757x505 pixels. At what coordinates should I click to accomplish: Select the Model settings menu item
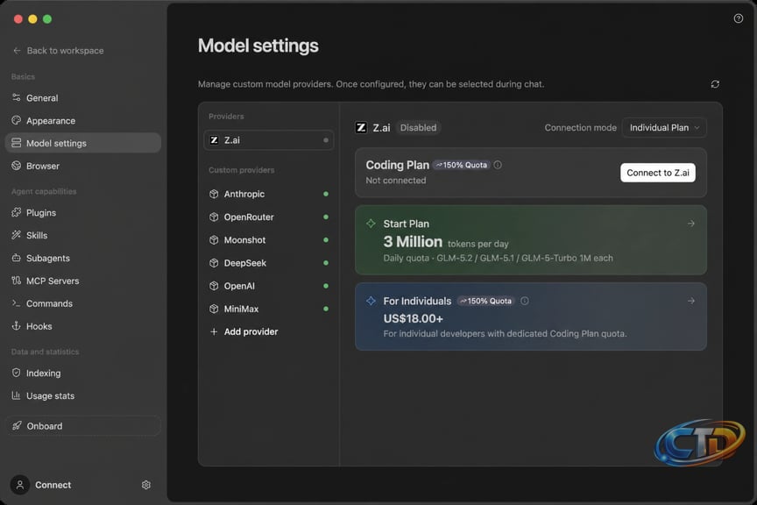(83, 143)
